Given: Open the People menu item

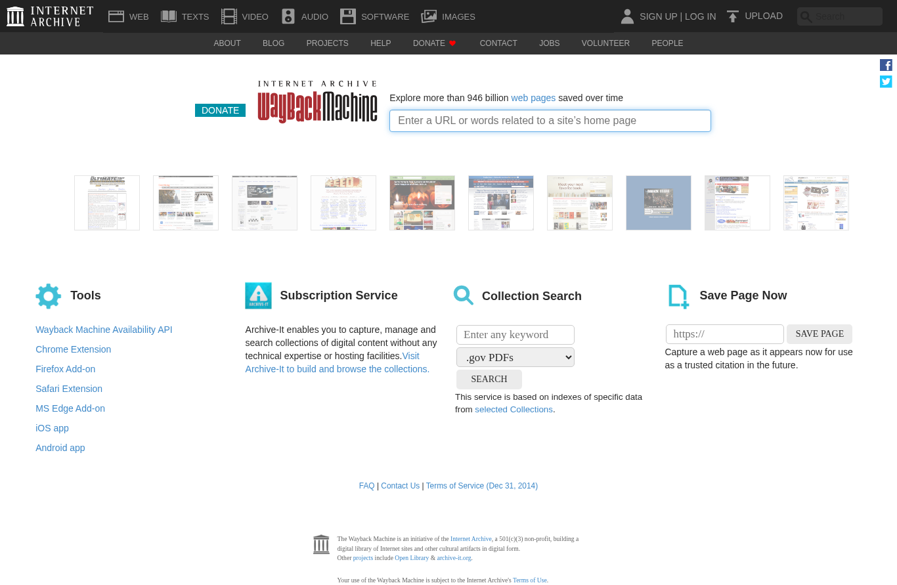Looking at the screenshot, I should (x=667, y=43).
